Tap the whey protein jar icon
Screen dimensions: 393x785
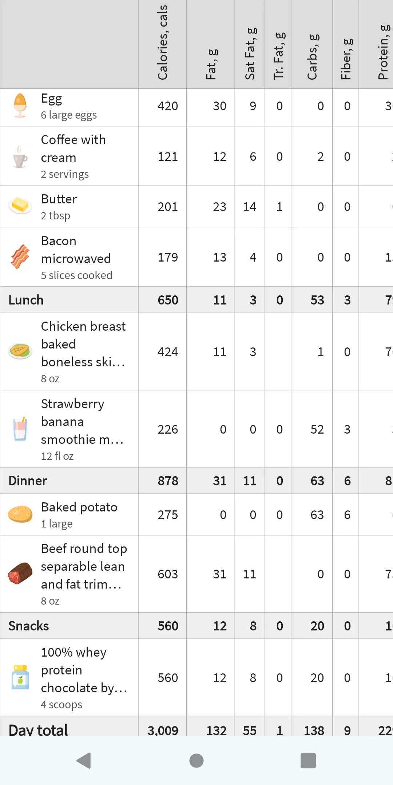[20, 677]
